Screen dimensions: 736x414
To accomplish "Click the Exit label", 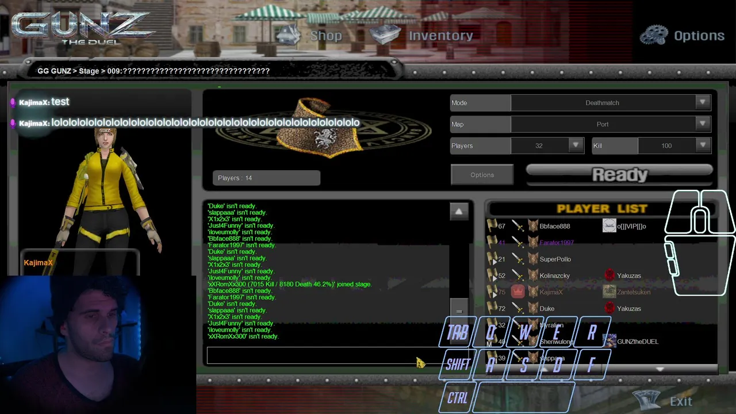I will point(681,401).
